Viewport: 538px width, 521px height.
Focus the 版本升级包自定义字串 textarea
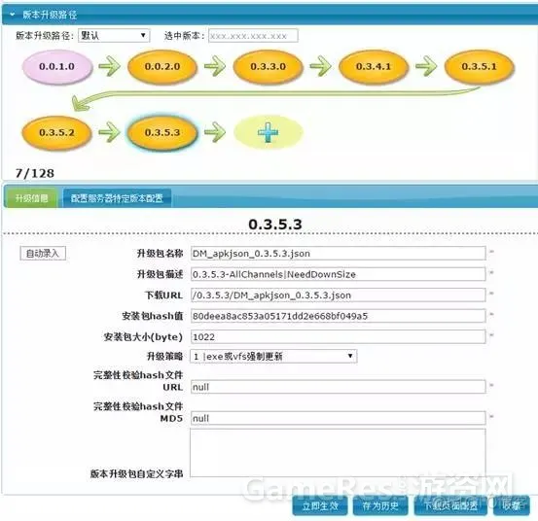[x=338, y=452]
